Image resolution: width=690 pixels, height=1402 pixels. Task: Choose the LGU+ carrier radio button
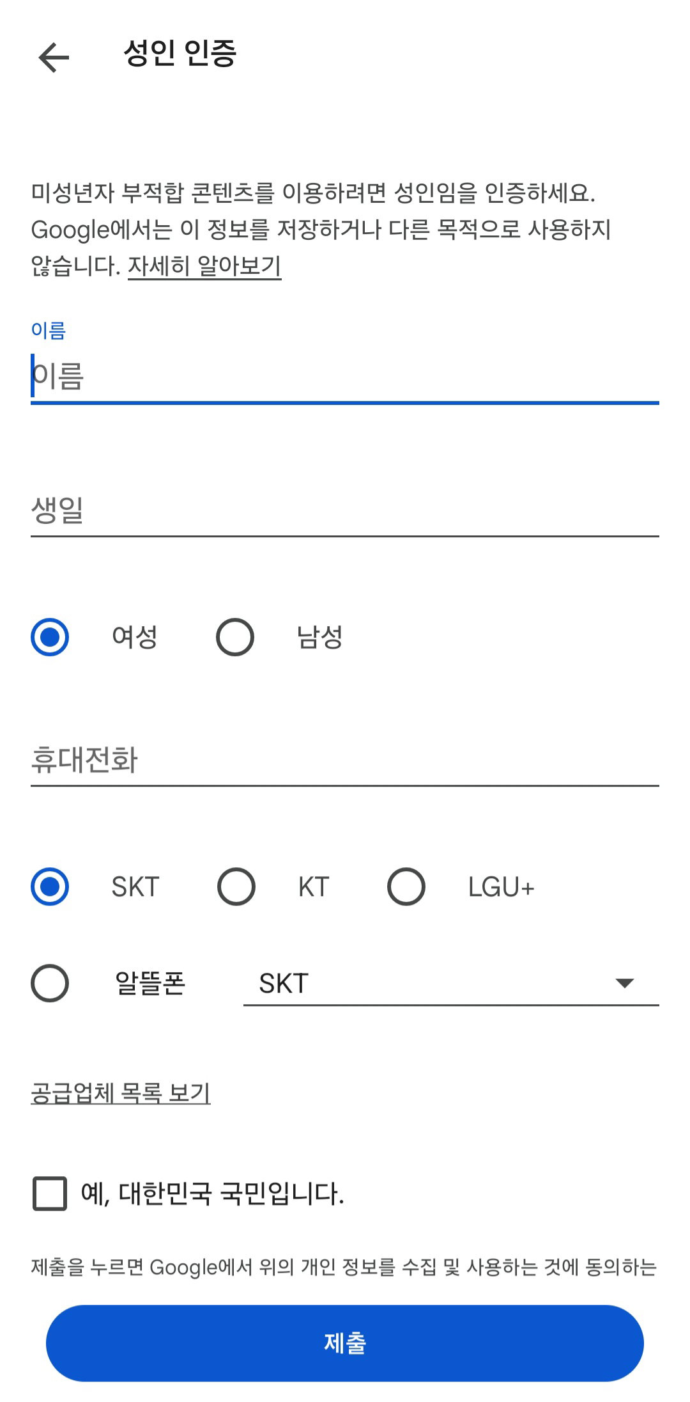(406, 886)
